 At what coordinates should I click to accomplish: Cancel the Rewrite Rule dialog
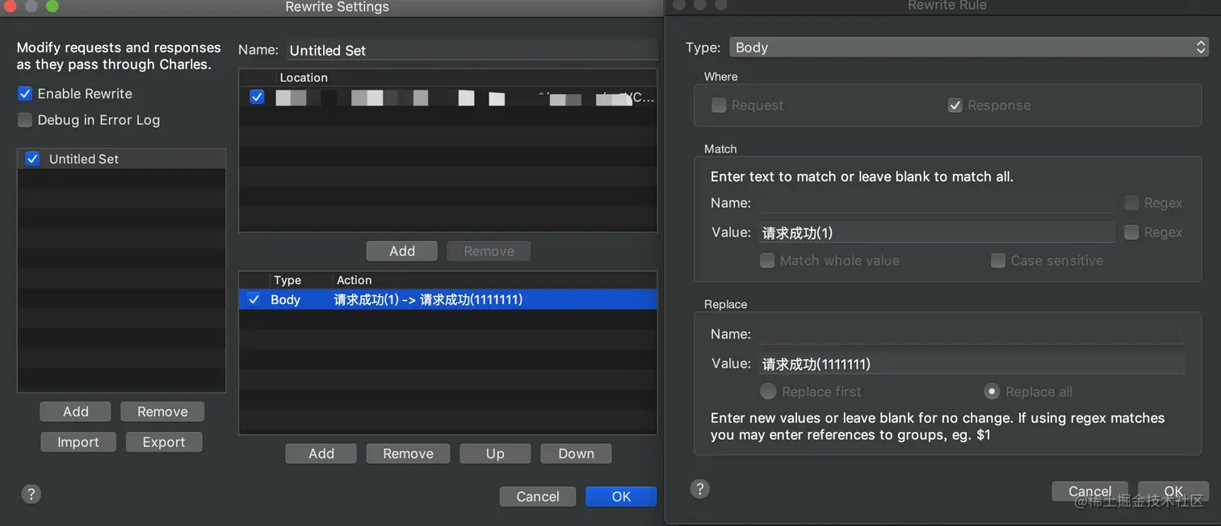(x=1090, y=491)
